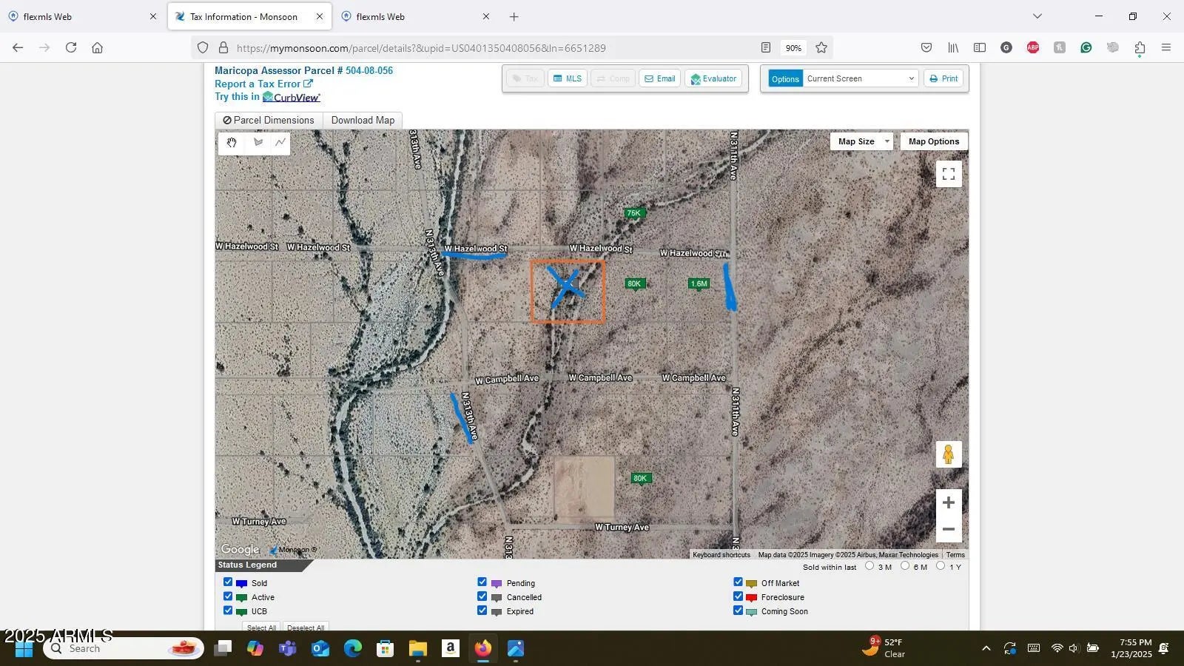Disable the Foreclosure status checkbox
The height and width of the screenshot is (666, 1184).
pos(738,596)
